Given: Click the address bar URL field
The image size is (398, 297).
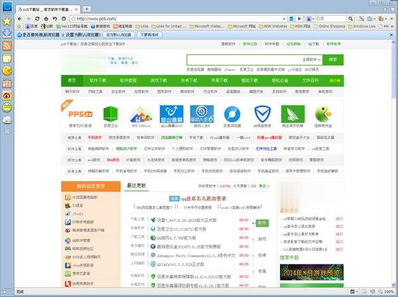Looking at the screenshot, I should point(178,19).
